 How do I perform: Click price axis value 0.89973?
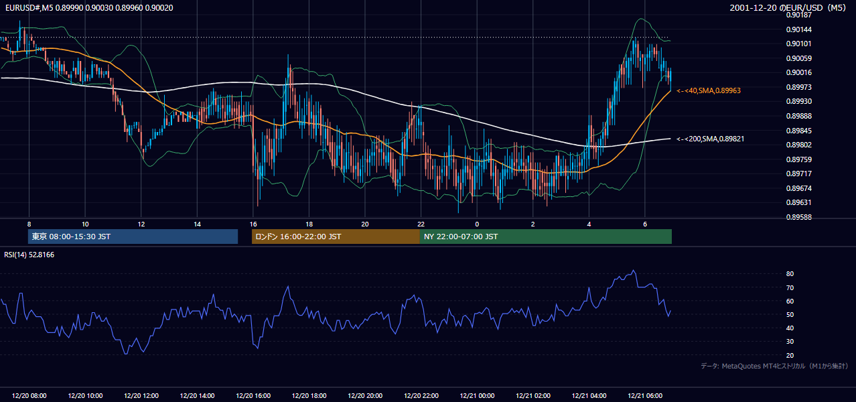pyautogui.click(x=798, y=87)
